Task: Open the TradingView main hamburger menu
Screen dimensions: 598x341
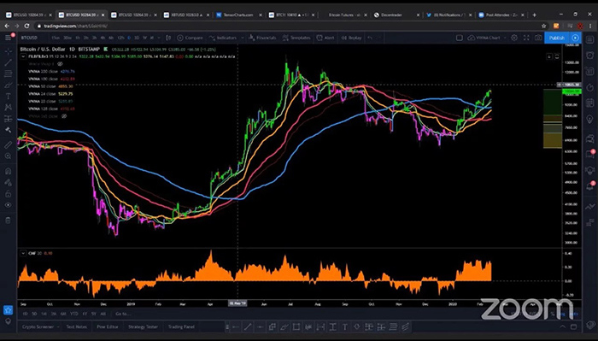Action: pyautogui.click(x=8, y=38)
